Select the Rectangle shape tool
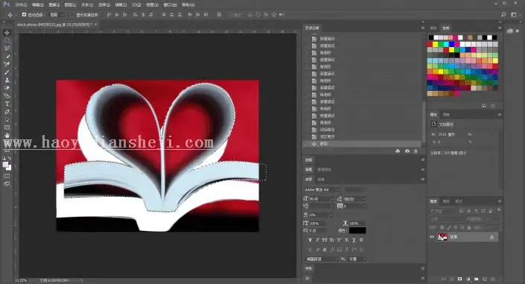The width and height of the screenshot is (525, 284). (x=7, y=127)
